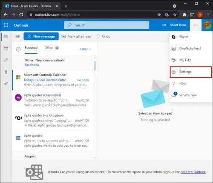Screen dimensions: 213x183
Task: Select OneNote feed from the menu
Action: click(191, 49)
